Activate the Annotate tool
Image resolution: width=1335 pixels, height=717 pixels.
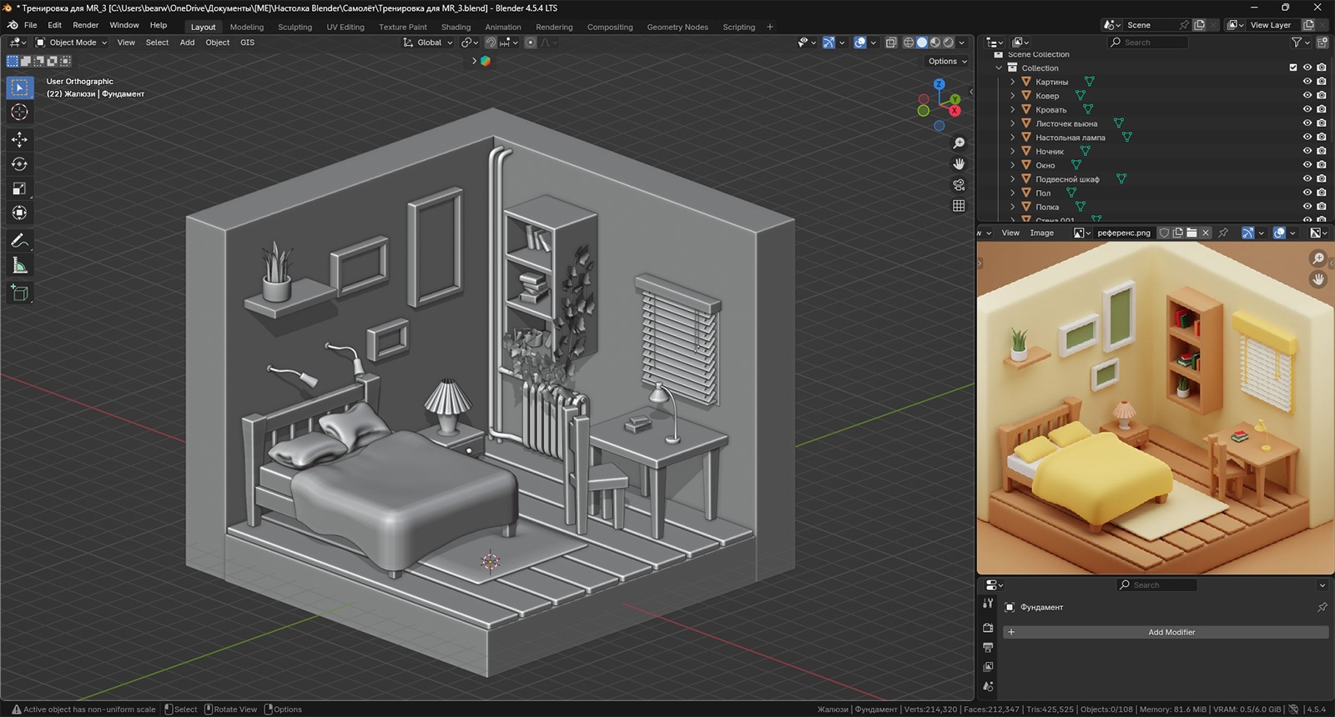(19, 241)
